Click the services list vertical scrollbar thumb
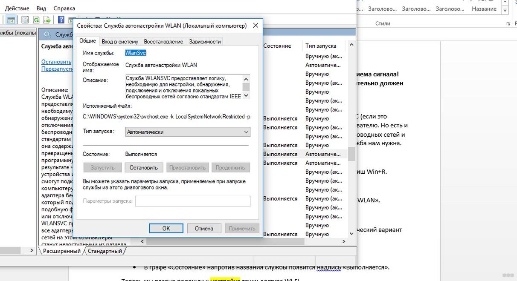 point(351,154)
